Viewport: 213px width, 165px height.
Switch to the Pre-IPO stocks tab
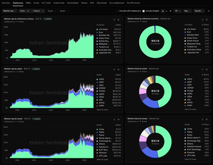(x=133, y=3)
